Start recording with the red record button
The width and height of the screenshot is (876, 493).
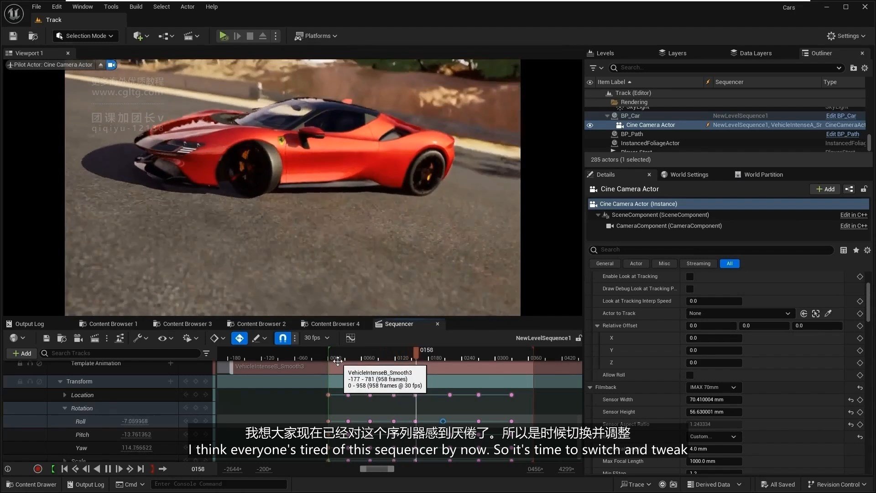click(x=38, y=469)
